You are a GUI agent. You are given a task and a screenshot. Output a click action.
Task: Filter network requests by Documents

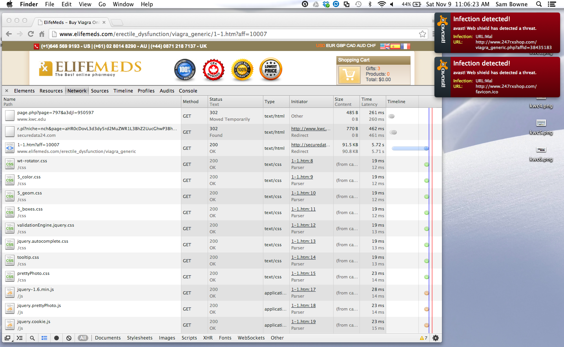(x=108, y=338)
